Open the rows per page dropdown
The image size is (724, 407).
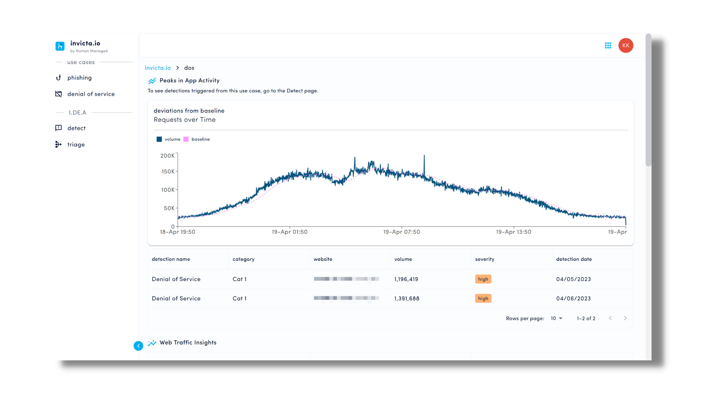[x=557, y=318]
